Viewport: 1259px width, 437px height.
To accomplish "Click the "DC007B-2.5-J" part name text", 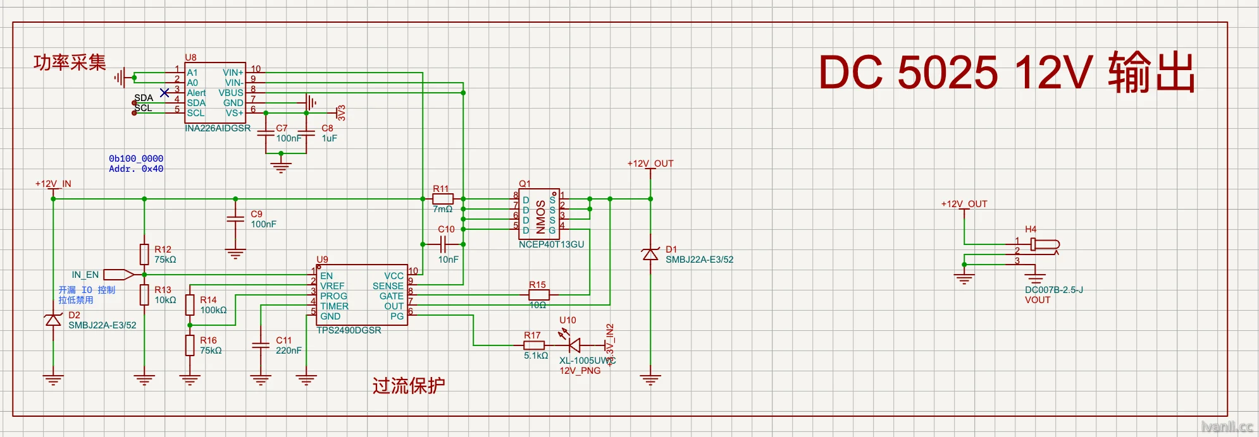I will click(x=1054, y=290).
